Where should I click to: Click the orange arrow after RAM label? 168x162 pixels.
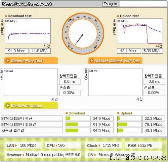pos(138,145)
